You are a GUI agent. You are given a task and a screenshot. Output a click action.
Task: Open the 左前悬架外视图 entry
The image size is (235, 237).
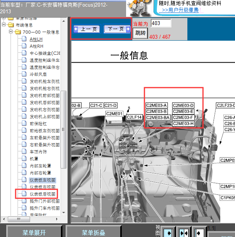point(45,138)
